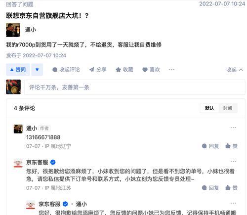View author 通小's avatar profile
247x215 pixels.
[x=13, y=30]
